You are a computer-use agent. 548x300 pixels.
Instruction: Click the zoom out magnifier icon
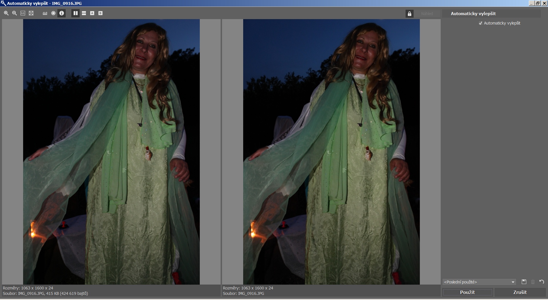(x=15, y=13)
